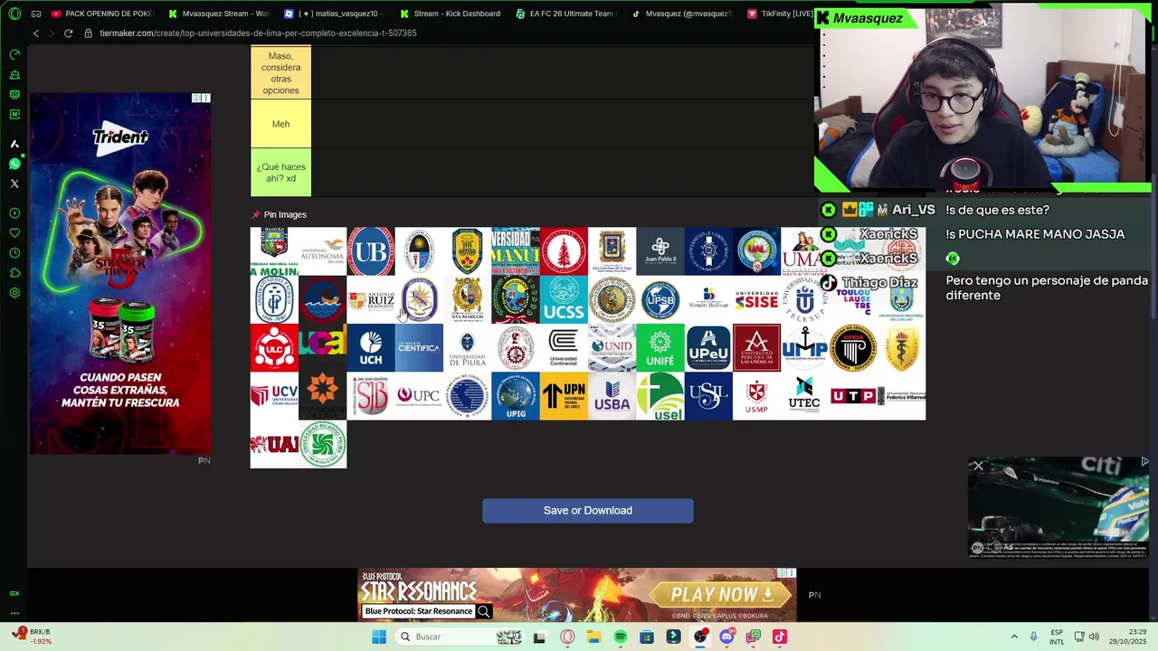Click the UNIFÉ green logo tile
This screenshot has width=1158, height=651.
click(x=660, y=348)
